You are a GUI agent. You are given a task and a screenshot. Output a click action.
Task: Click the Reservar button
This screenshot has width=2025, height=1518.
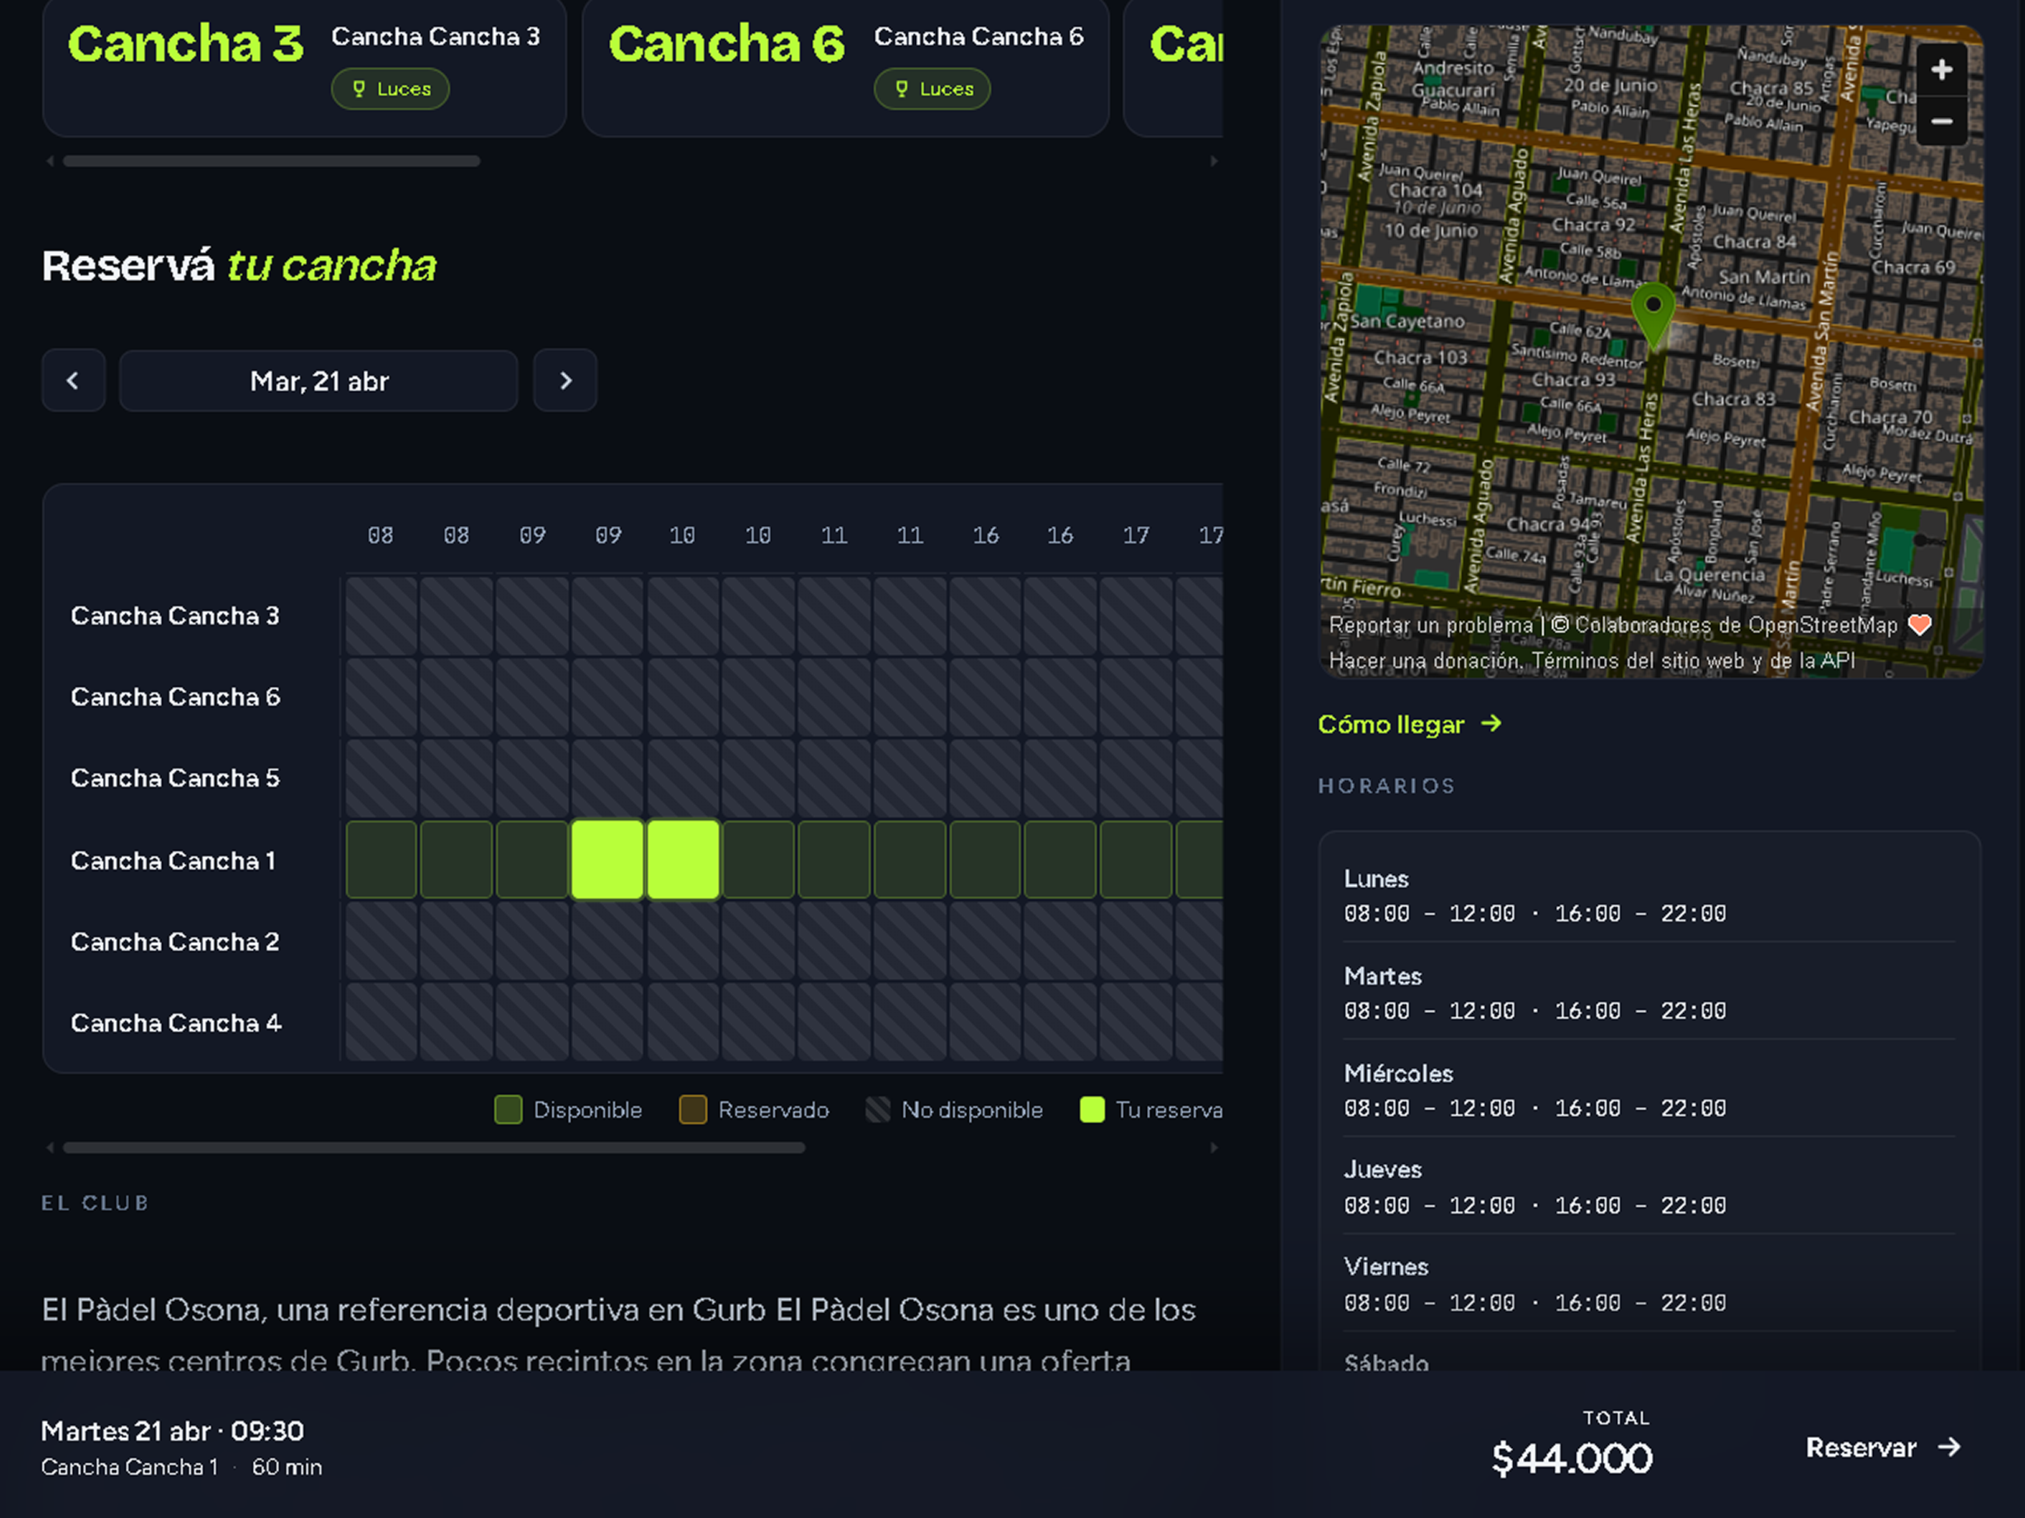point(1883,1447)
